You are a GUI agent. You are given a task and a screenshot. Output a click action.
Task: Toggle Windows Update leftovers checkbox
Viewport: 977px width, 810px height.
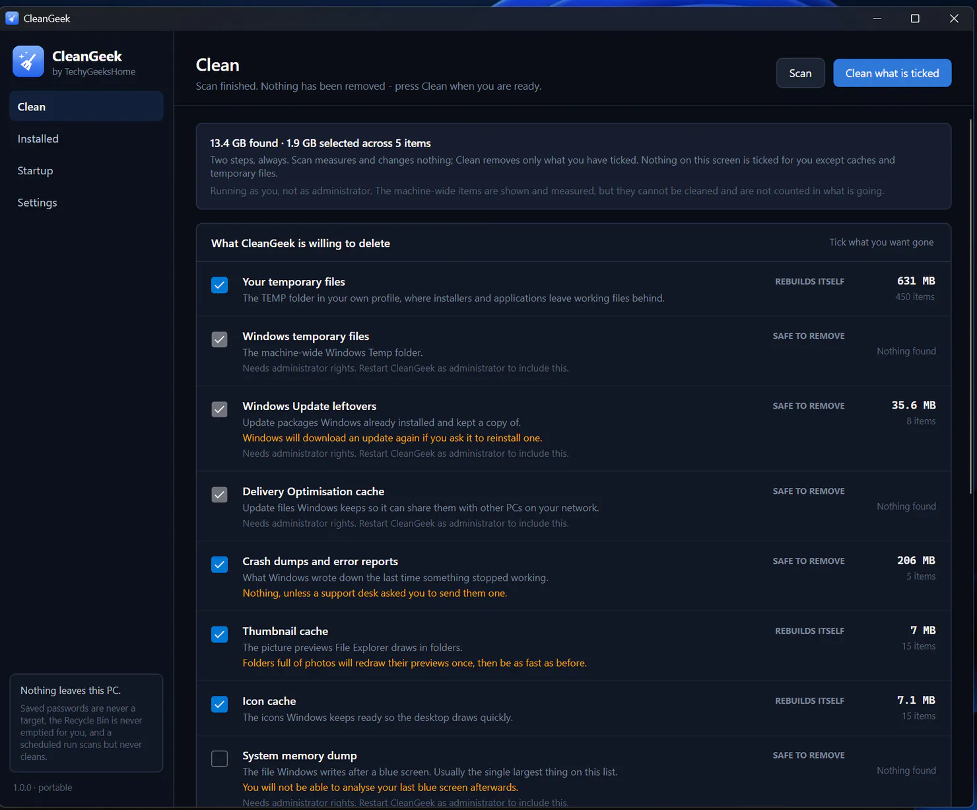219,409
